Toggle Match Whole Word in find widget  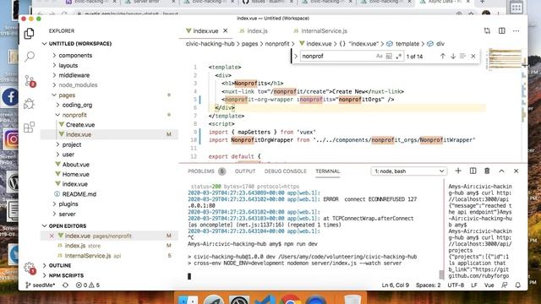(x=389, y=57)
